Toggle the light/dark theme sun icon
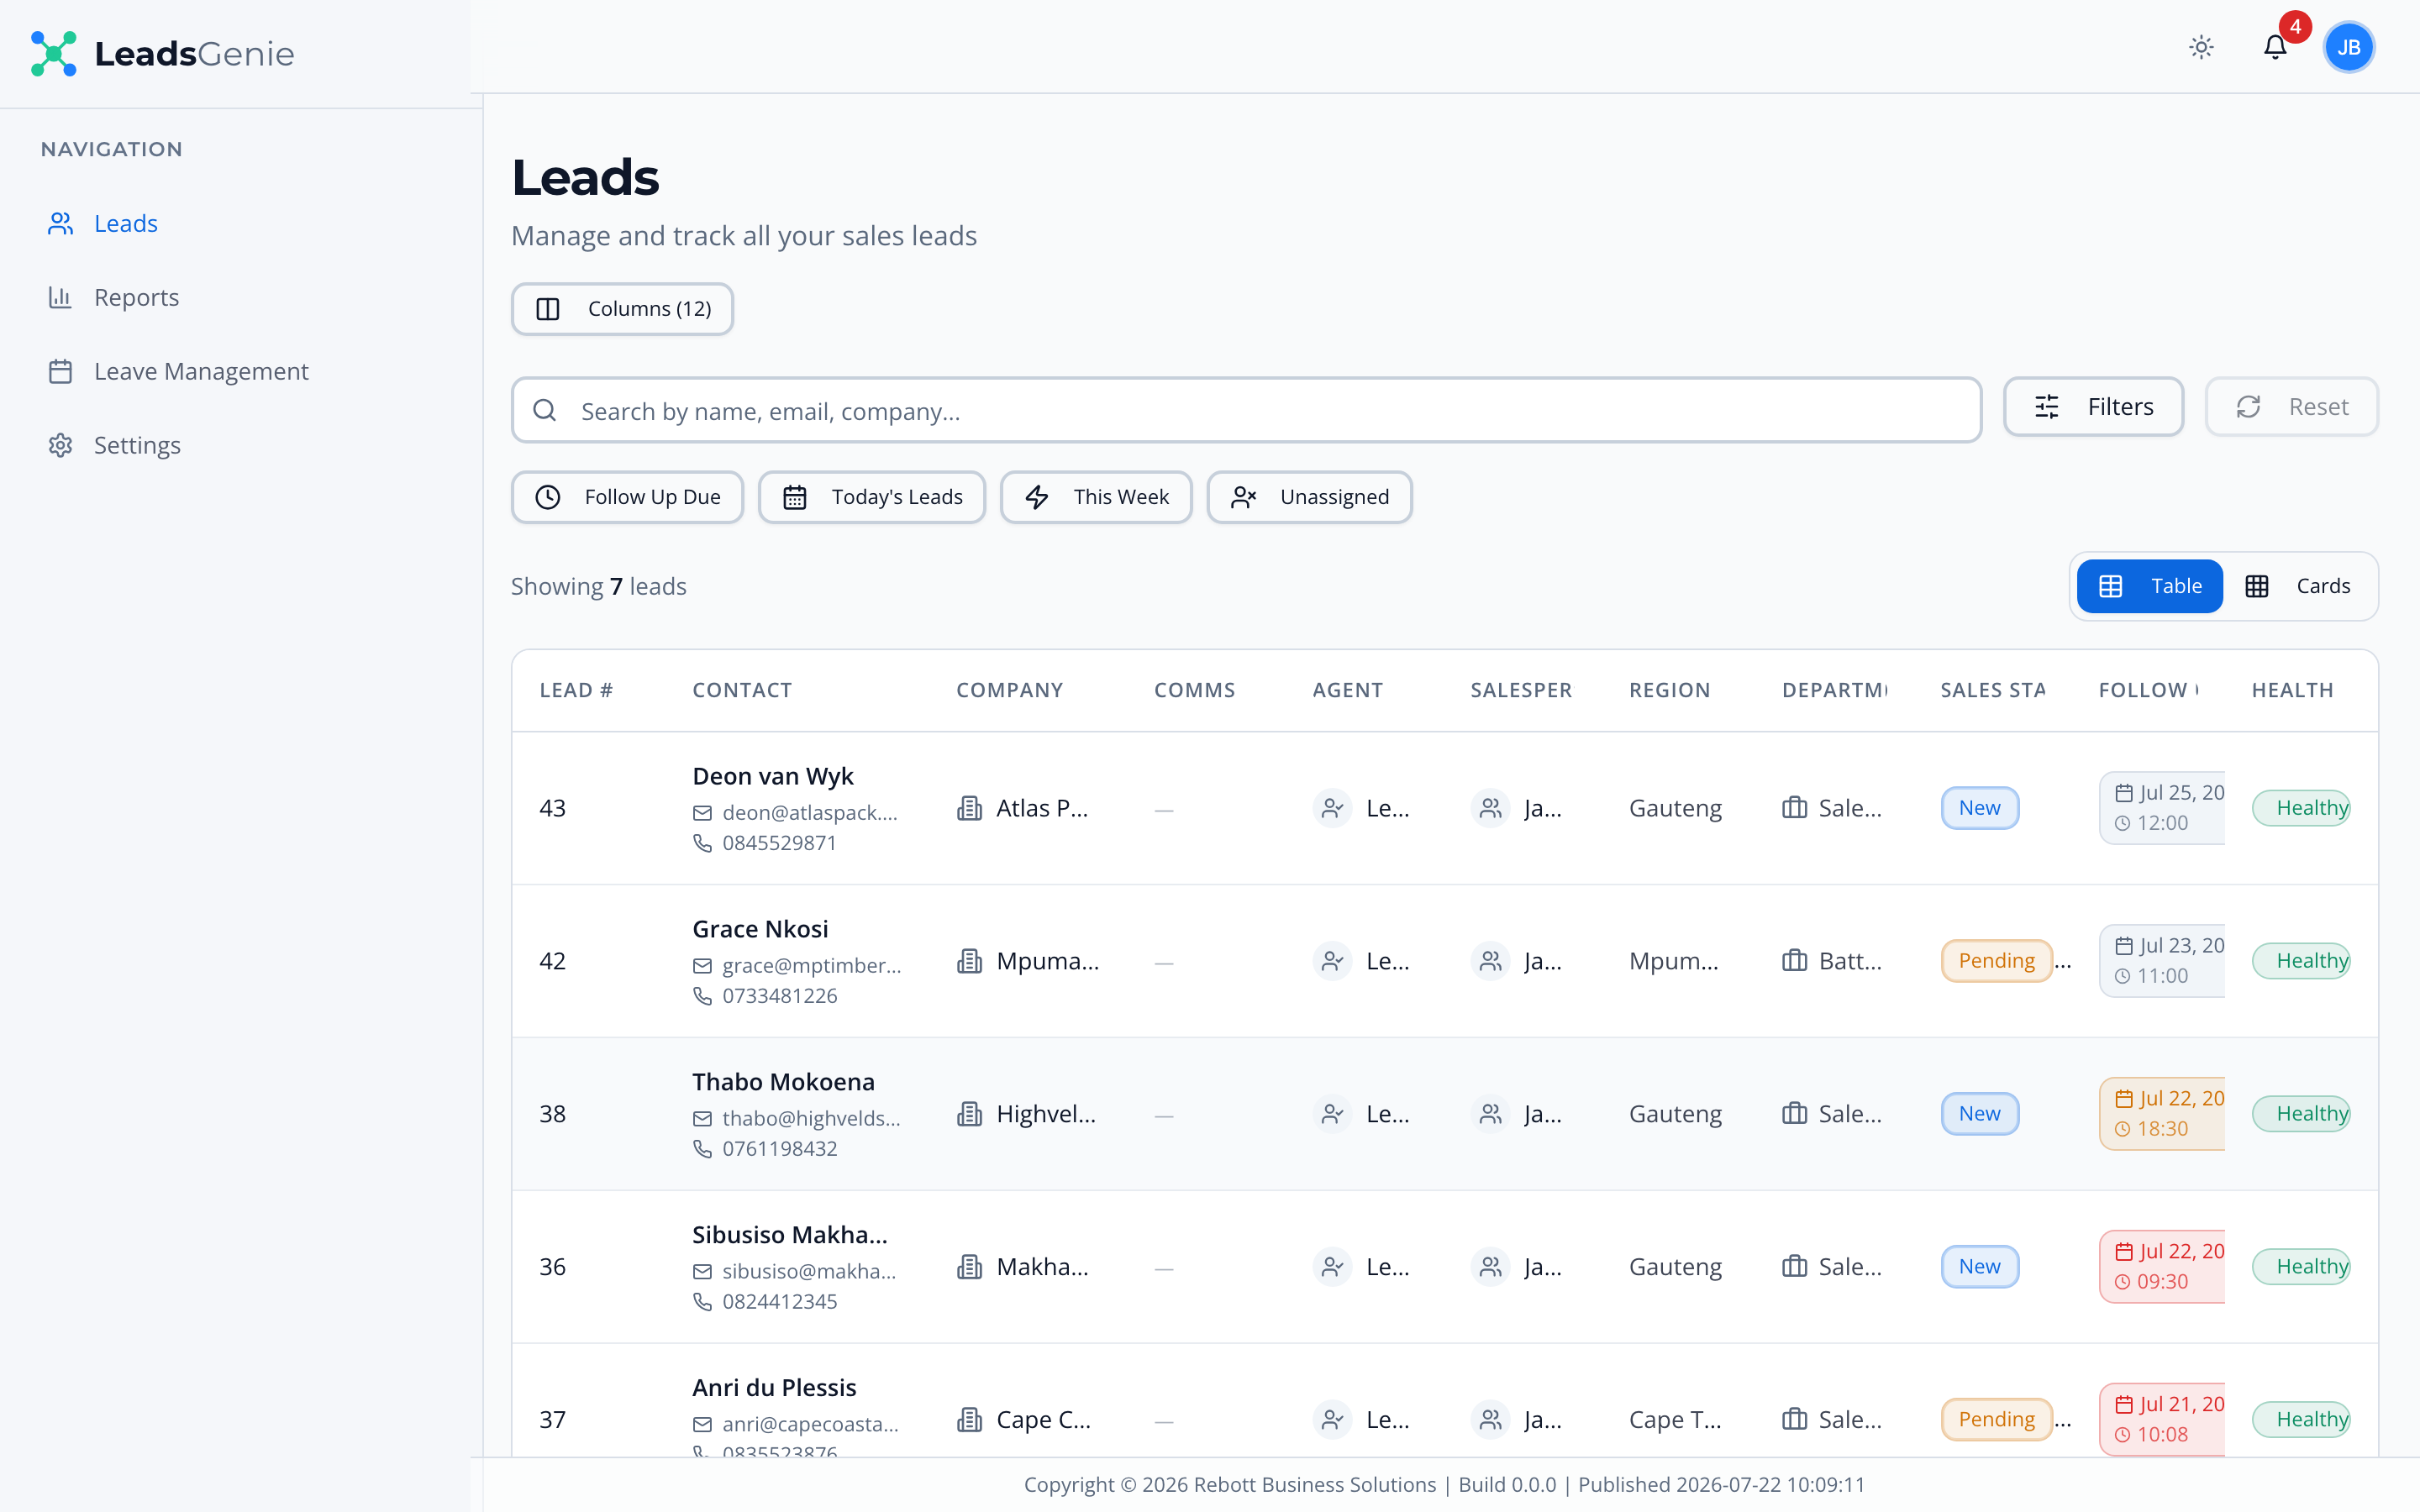Screen dimensions: 2420x1512 2201,47
